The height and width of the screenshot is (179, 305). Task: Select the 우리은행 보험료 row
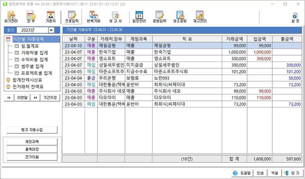click(x=182, y=78)
